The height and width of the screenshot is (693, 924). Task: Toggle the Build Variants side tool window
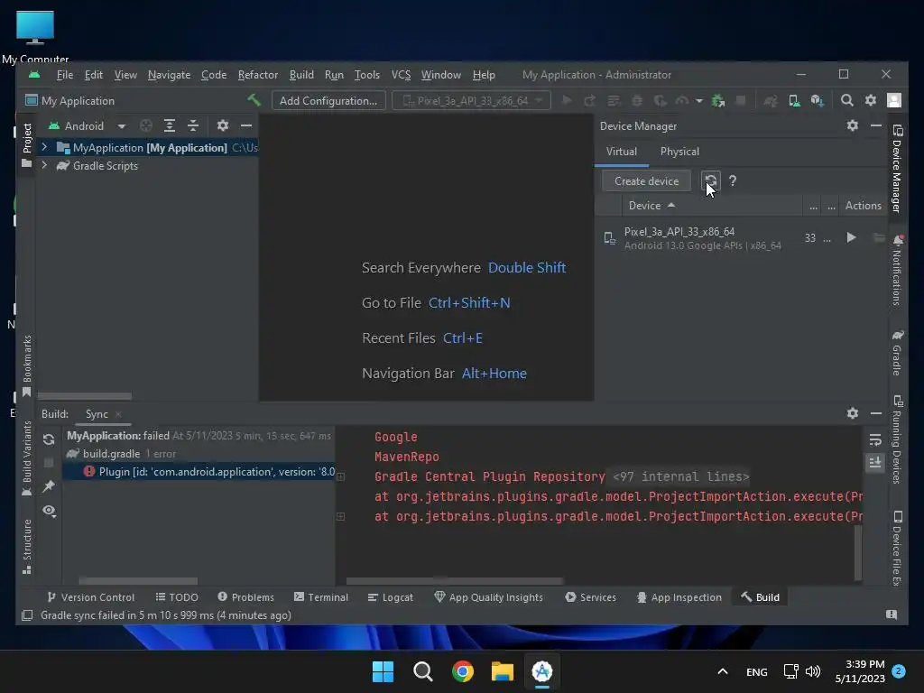[26, 458]
